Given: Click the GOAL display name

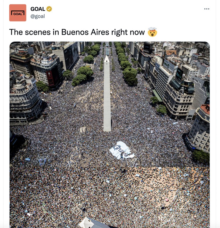Looking at the screenshot, I should (38, 9).
